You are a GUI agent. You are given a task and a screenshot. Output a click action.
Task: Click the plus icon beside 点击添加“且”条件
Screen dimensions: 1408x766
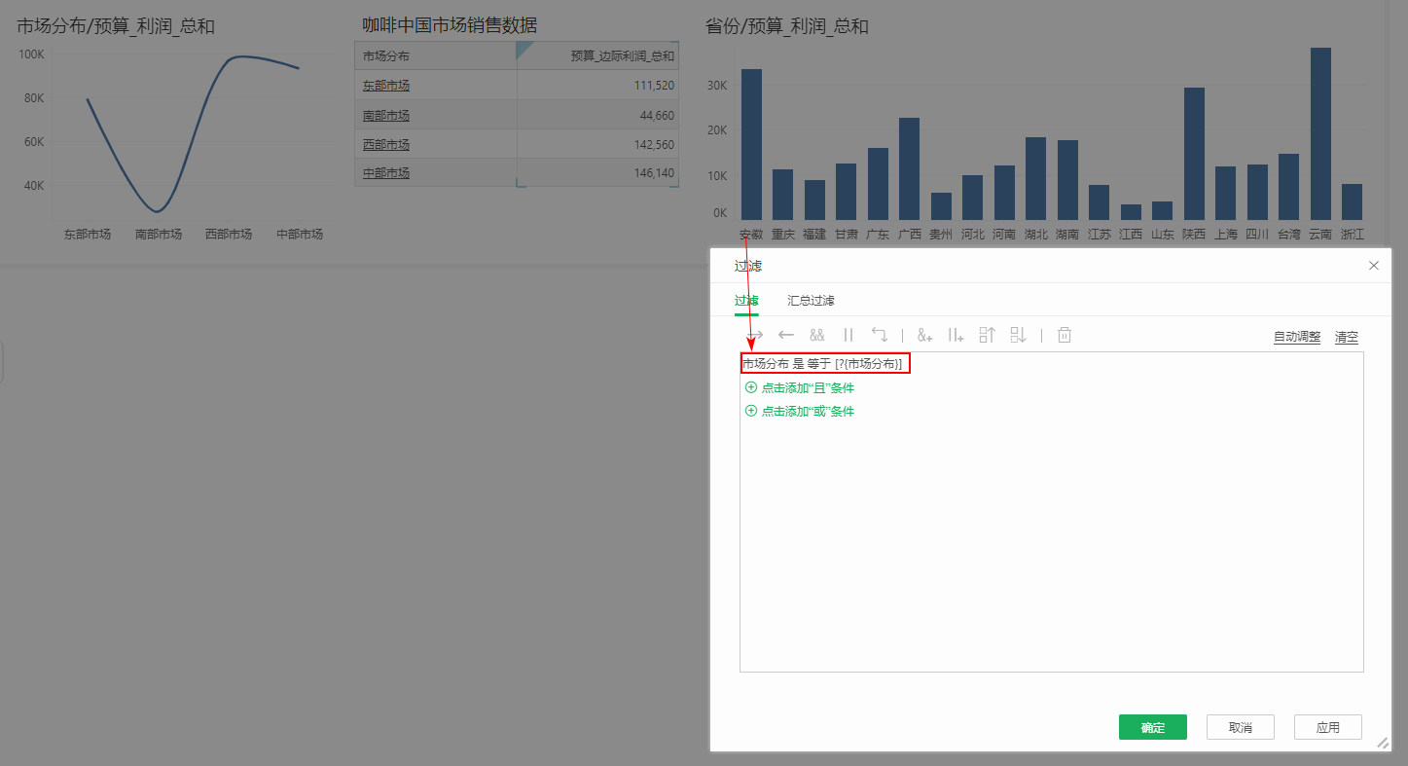point(750,387)
